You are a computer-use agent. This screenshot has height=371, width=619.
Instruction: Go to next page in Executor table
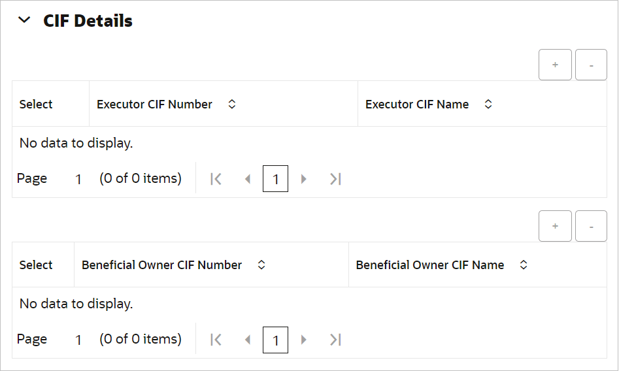(303, 179)
